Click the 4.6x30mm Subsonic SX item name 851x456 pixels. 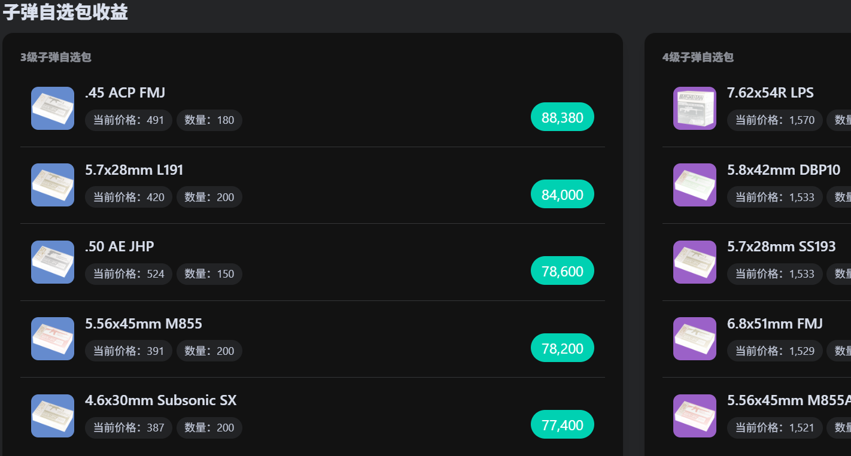click(160, 400)
